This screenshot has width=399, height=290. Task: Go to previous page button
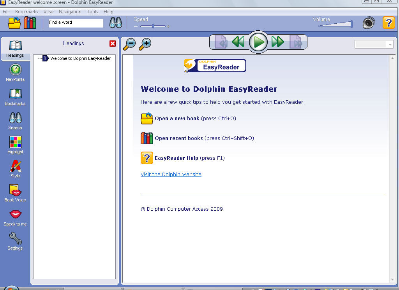(221, 42)
